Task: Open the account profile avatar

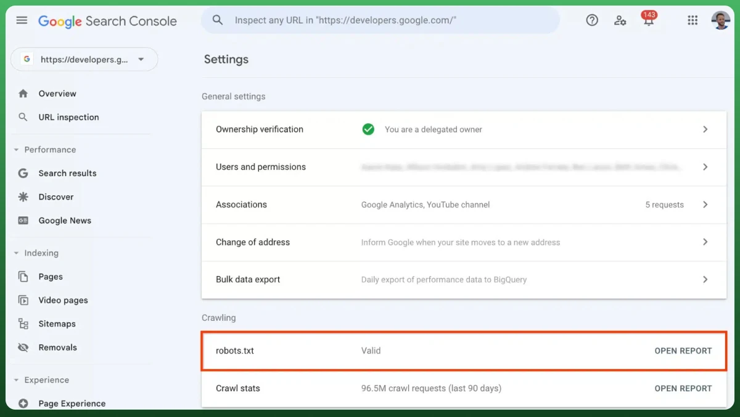Action: pos(720,20)
